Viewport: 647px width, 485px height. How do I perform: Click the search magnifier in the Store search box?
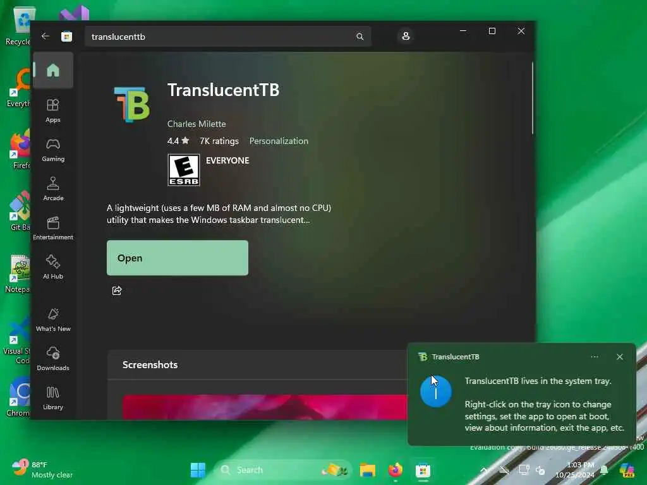click(360, 37)
